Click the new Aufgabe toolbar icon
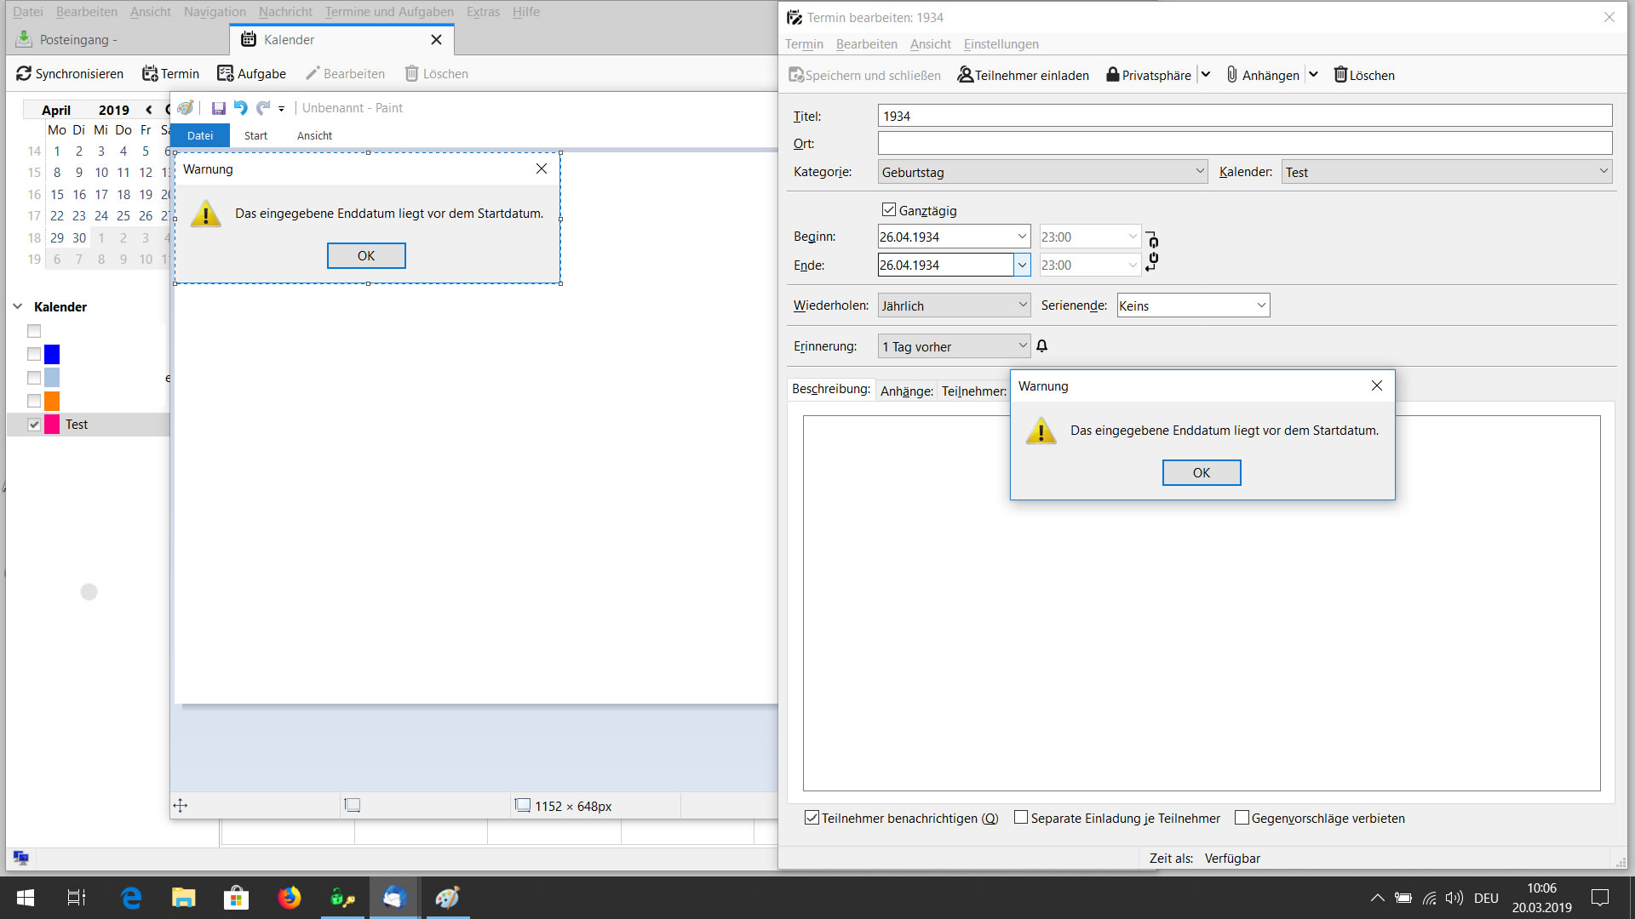This screenshot has width=1635, height=919. click(225, 74)
